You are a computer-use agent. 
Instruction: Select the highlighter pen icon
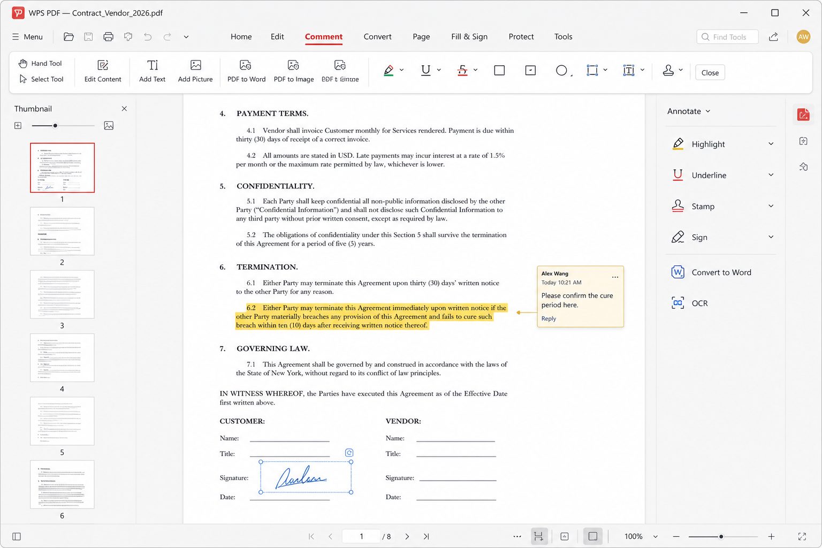[x=389, y=70]
